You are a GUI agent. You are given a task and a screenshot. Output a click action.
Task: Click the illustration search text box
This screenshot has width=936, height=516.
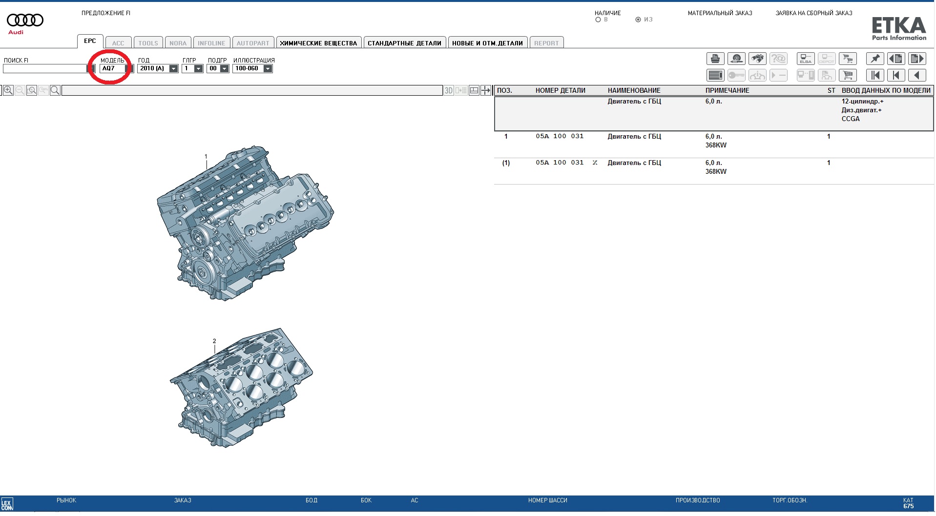click(252, 90)
